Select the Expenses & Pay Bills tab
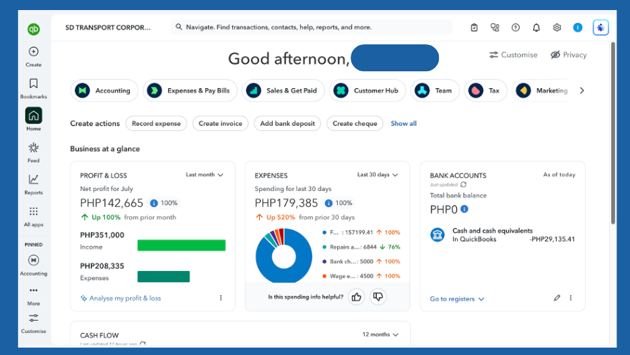The width and height of the screenshot is (630, 355). pyautogui.click(x=190, y=91)
